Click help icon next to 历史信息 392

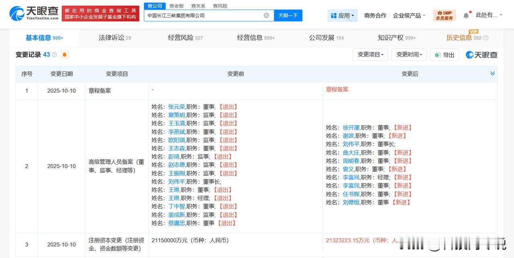(486, 38)
